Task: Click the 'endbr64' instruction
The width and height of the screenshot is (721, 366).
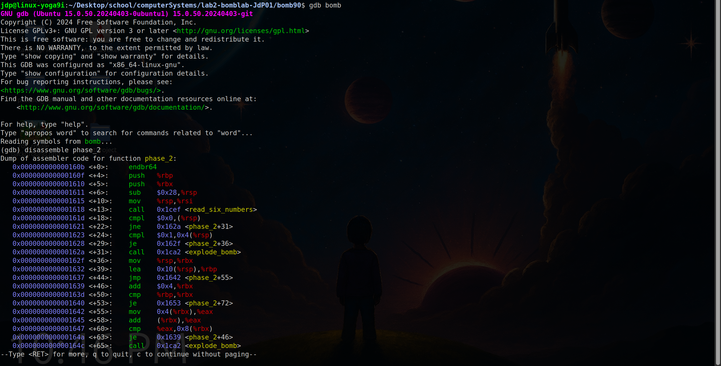Action: [x=143, y=167]
